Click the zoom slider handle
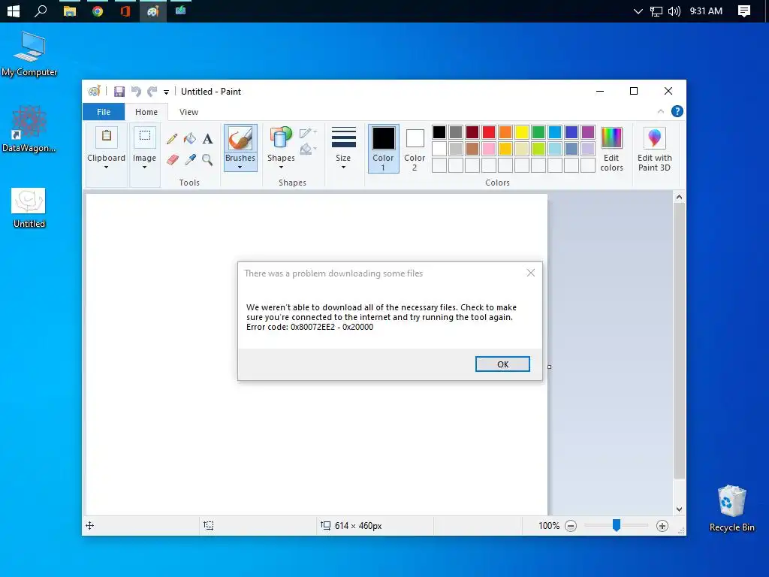769x577 pixels. point(617,525)
